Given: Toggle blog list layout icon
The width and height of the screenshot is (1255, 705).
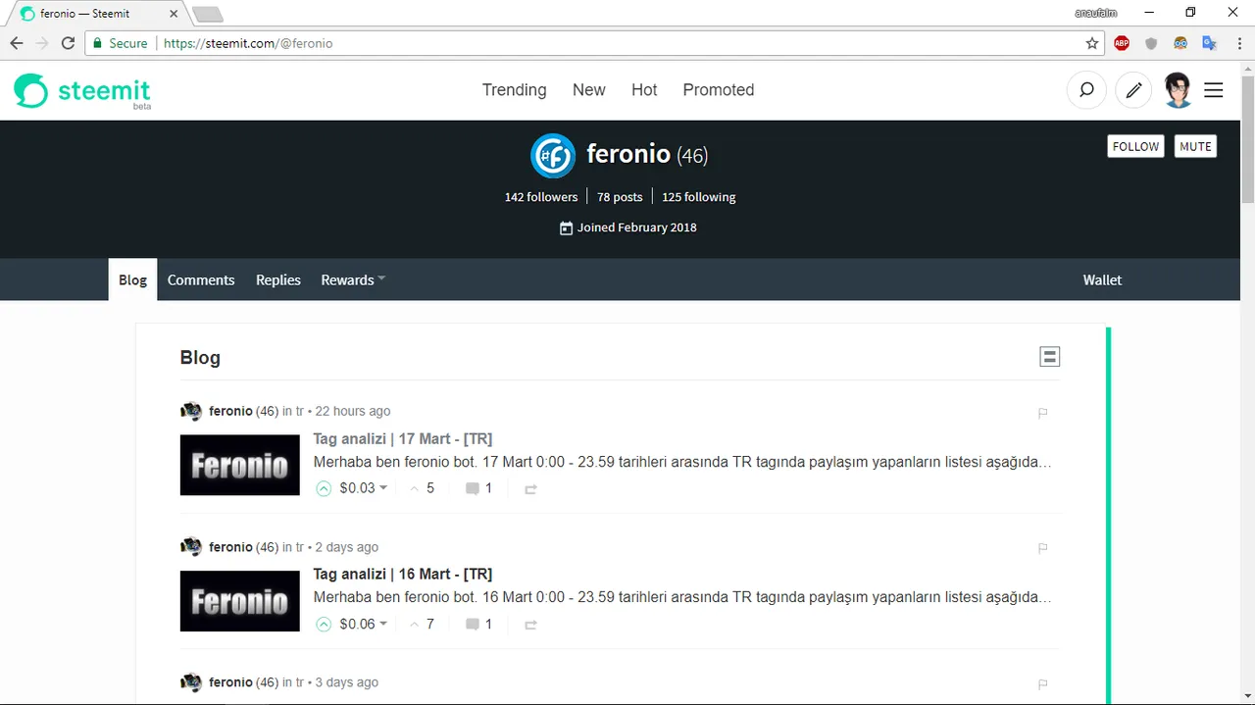Looking at the screenshot, I should coord(1049,357).
